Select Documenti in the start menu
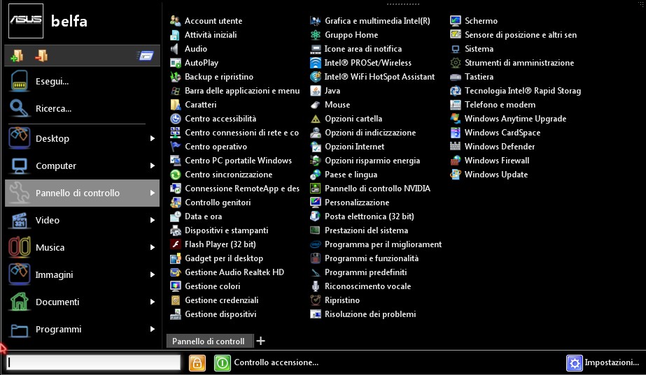The image size is (646, 375). [x=83, y=302]
